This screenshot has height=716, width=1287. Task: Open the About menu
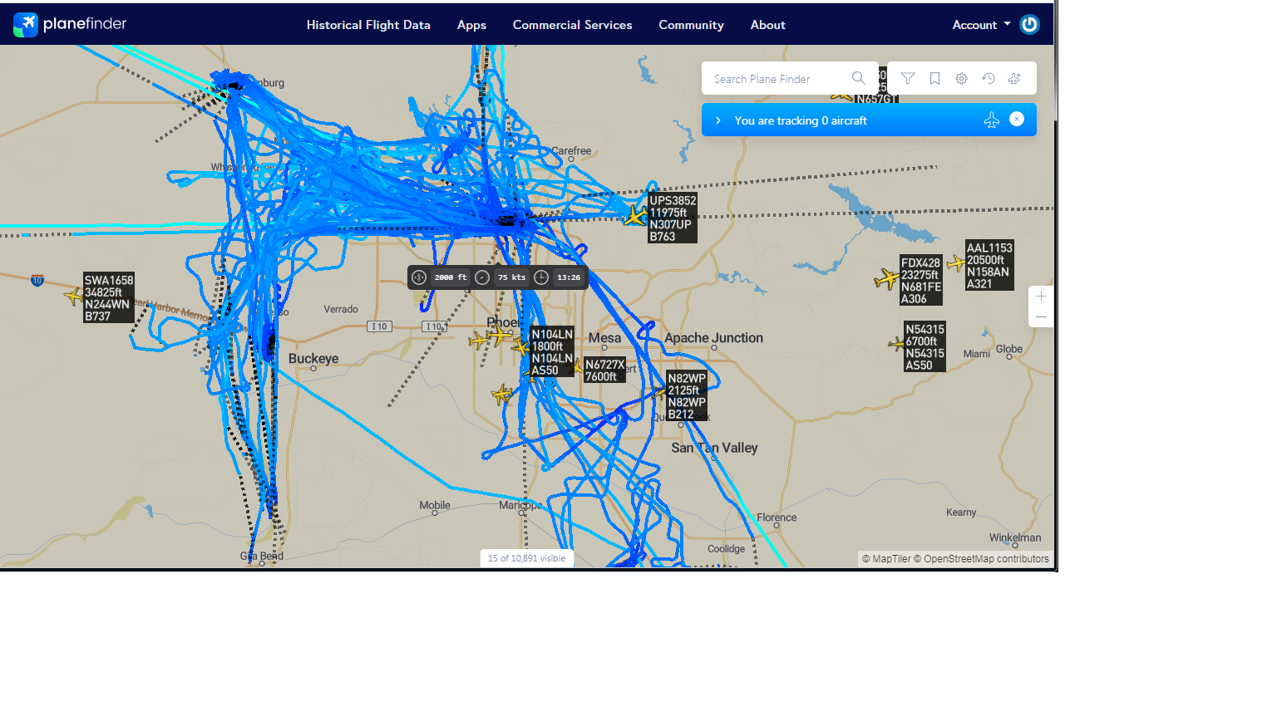click(x=767, y=25)
